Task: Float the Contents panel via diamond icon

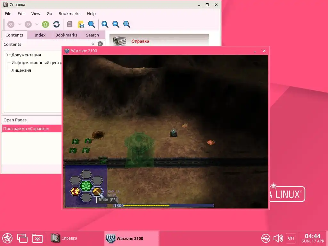Action: click(93, 44)
